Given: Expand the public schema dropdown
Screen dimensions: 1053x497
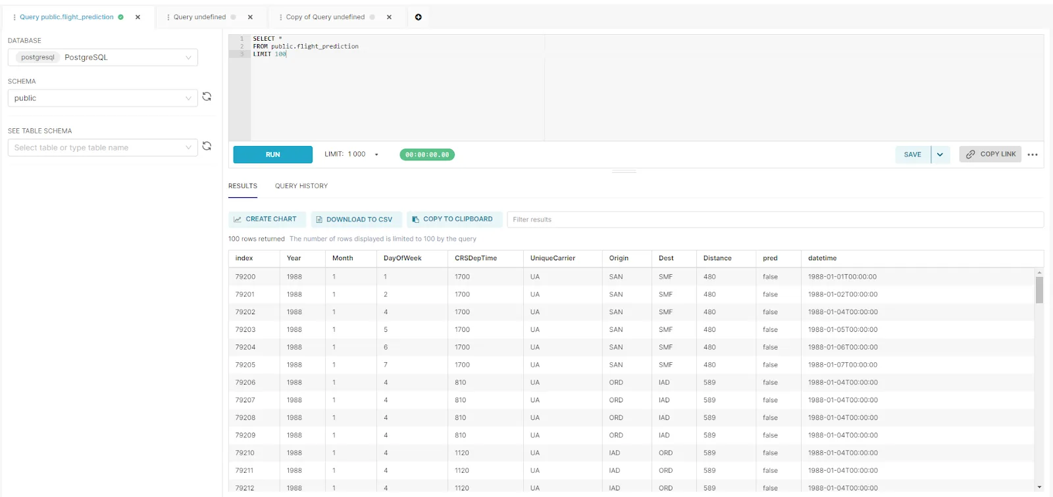Looking at the screenshot, I should coord(103,98).
